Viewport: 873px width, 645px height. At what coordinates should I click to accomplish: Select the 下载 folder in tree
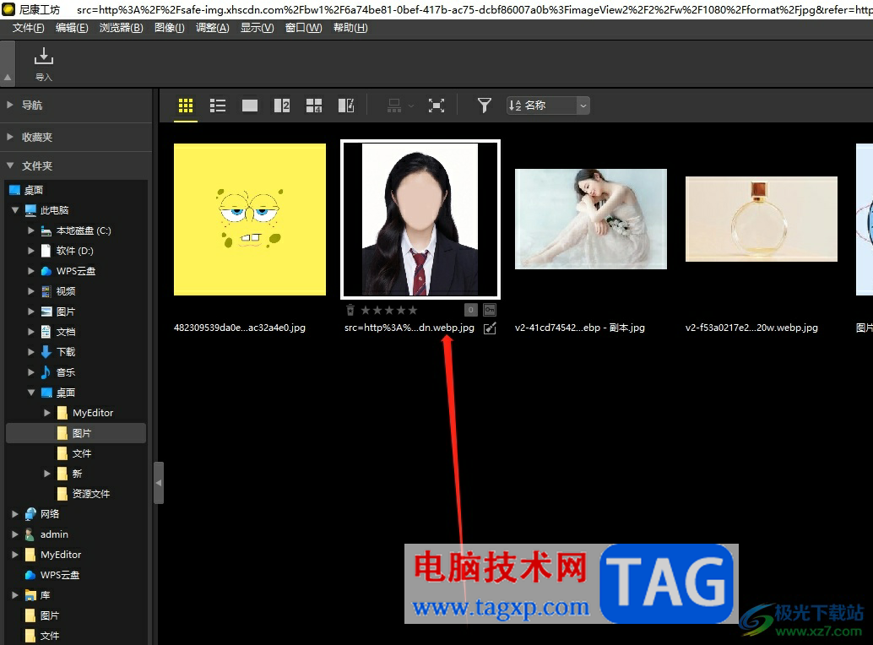(58, 352)
